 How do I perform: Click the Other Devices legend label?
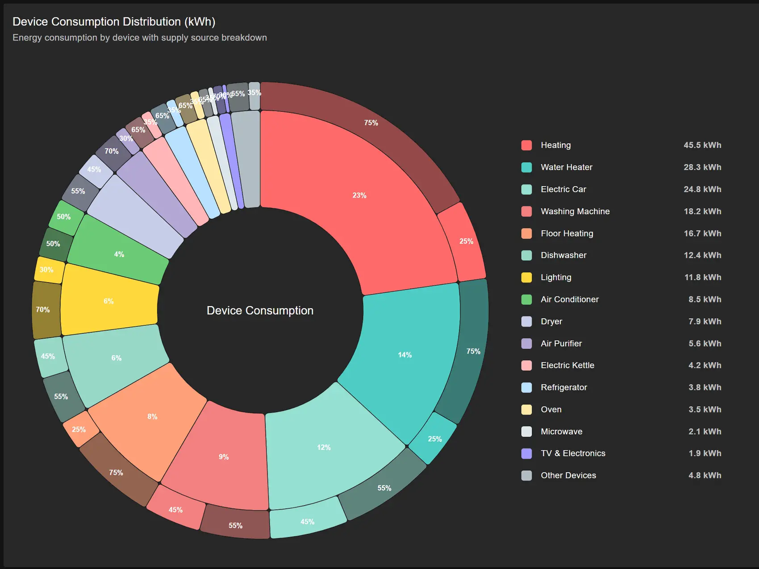(x=568, y=475)
